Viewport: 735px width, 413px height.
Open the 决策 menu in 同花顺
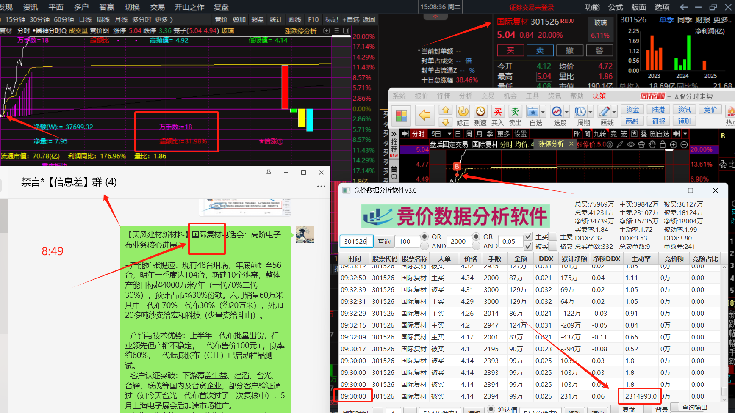[599, 96]
